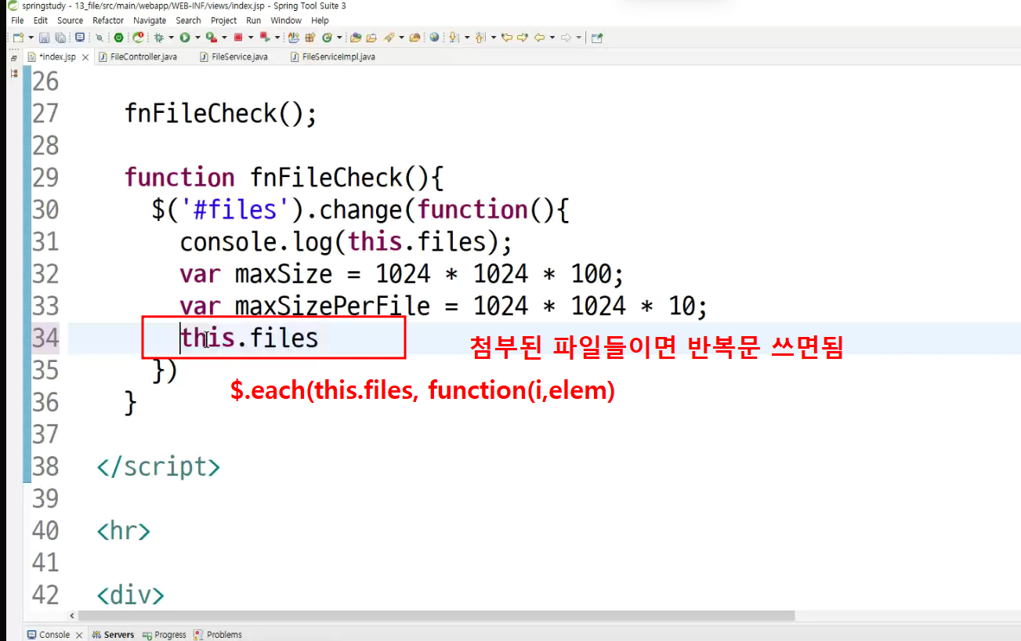
Task: Open the console terminal toolbar icon
Action: (79, 37)
